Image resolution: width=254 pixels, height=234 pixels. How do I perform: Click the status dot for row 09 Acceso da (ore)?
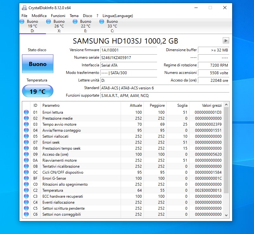click(26, 154)
